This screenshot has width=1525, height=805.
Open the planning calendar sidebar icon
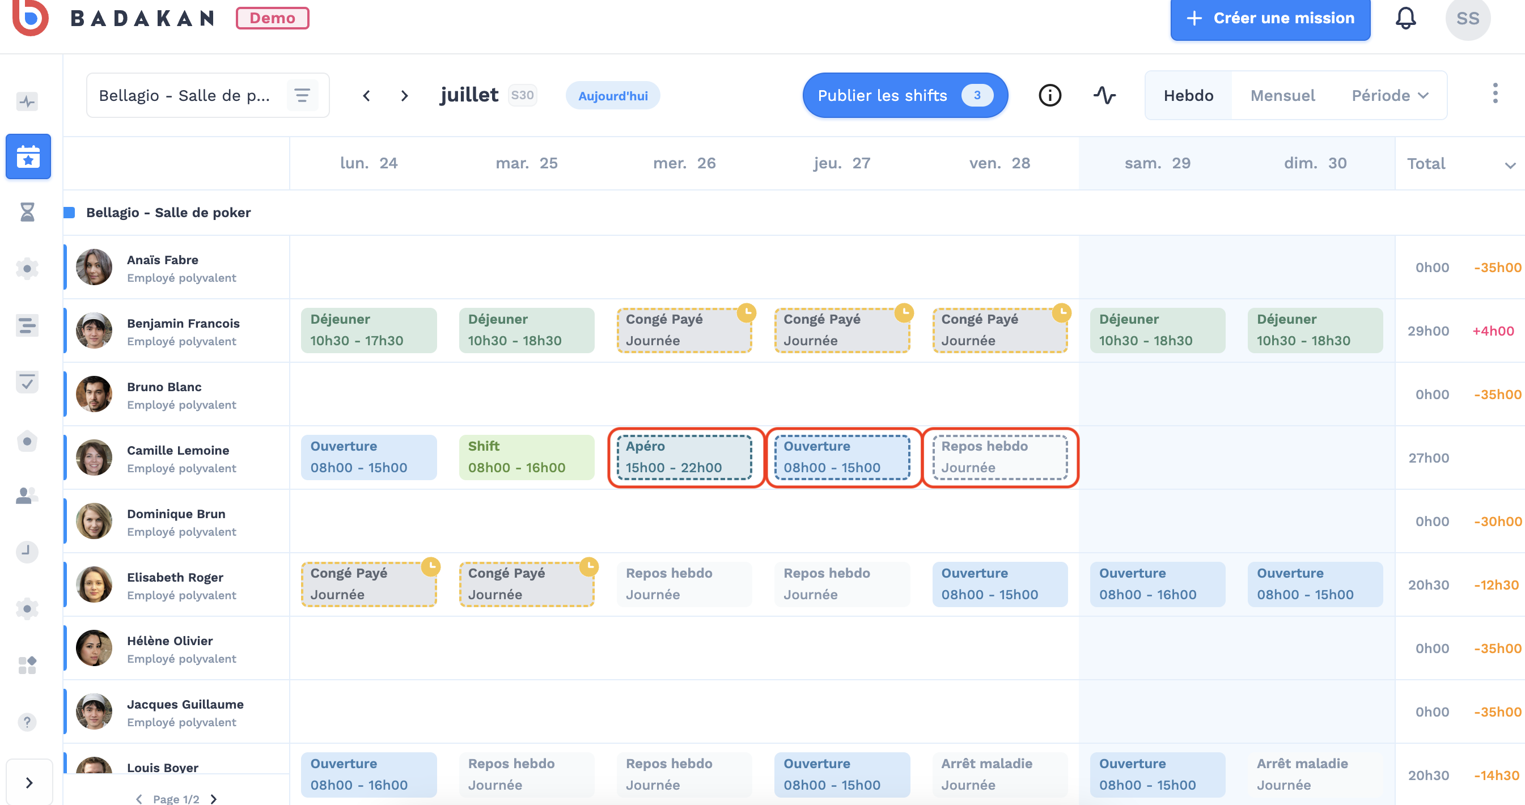click(28, 156)
